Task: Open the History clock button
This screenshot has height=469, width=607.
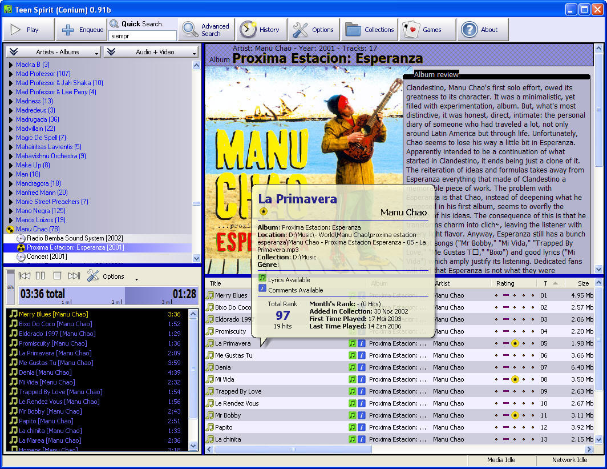Action: pos(262,30)
